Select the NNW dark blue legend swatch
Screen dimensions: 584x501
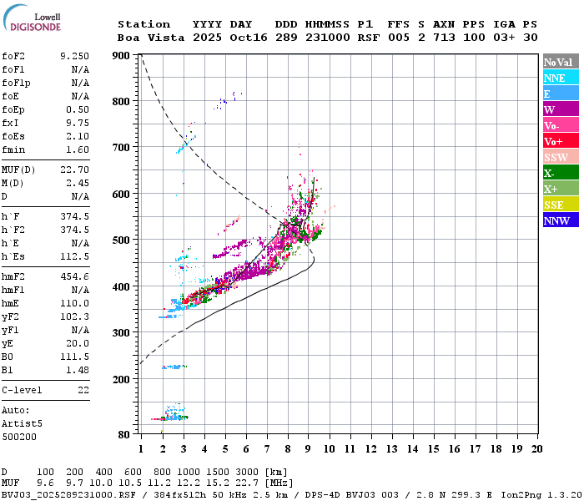561,220
